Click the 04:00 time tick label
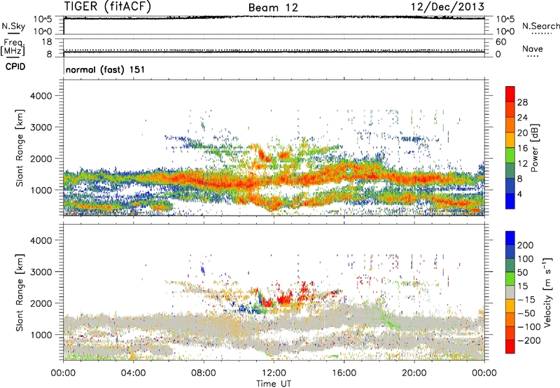The image size is (560, 388). coord(133,373)
